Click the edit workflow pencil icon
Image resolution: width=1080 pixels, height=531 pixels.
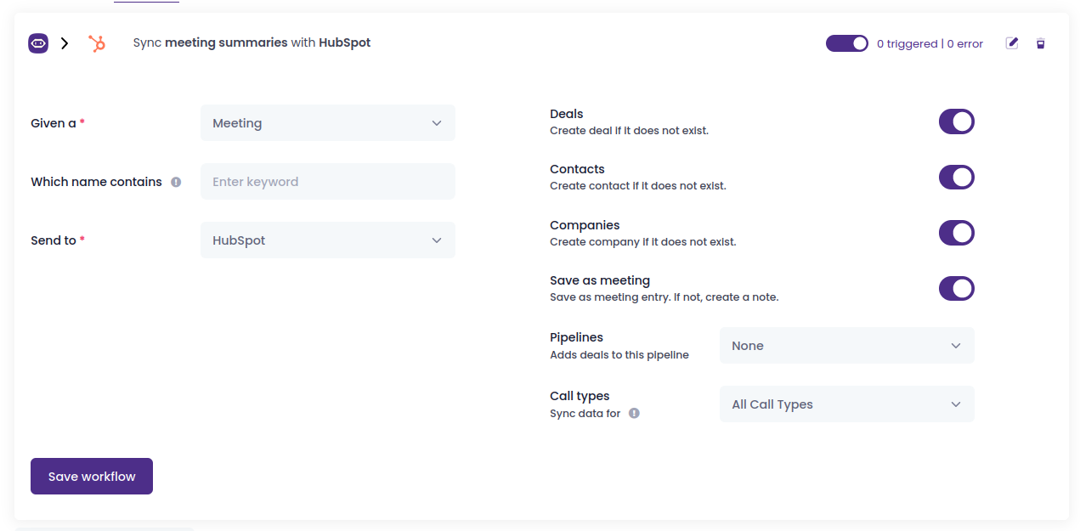pyautogui.click(x=1012, y=43)
